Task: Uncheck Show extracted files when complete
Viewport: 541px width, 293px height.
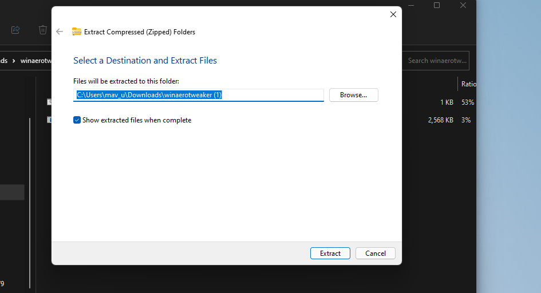Action: tap(77, 120)
